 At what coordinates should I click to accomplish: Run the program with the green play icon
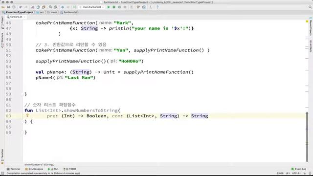coord(109,7)
